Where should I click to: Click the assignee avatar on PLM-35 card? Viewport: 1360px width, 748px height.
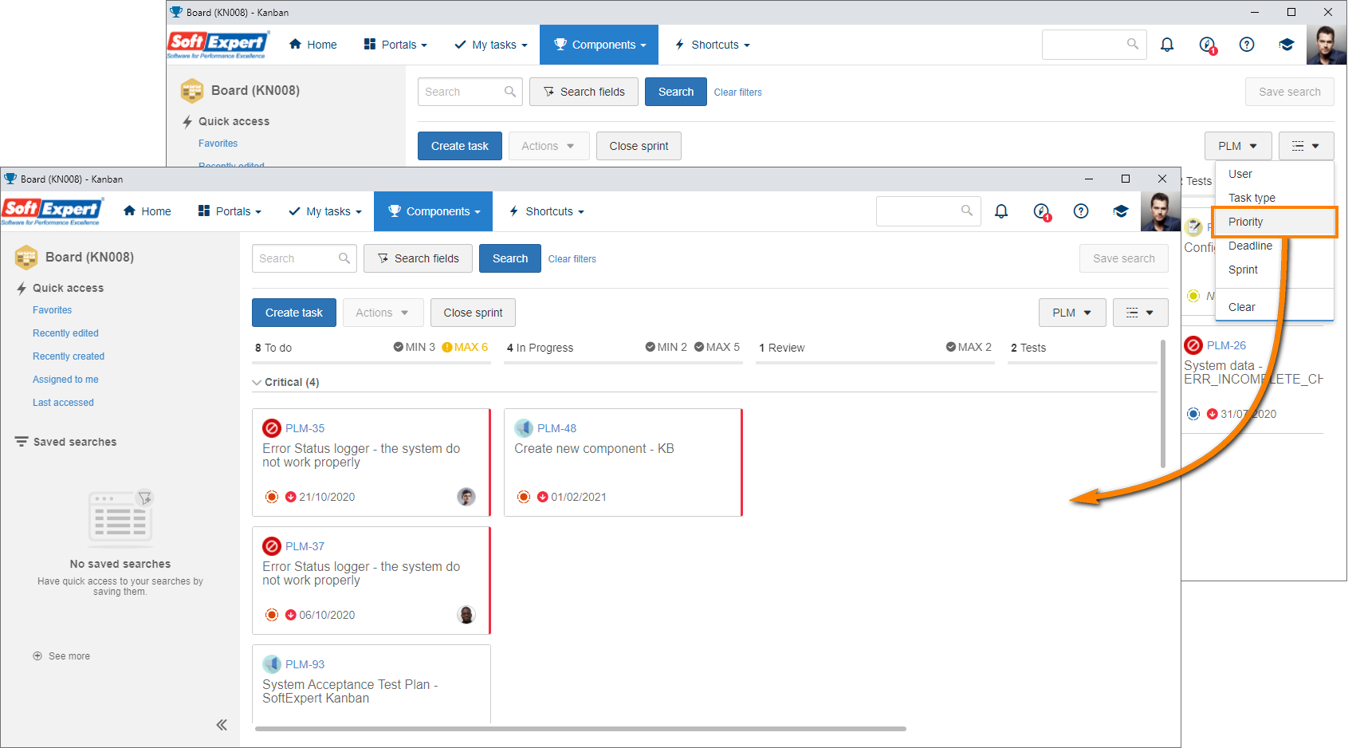466,497
